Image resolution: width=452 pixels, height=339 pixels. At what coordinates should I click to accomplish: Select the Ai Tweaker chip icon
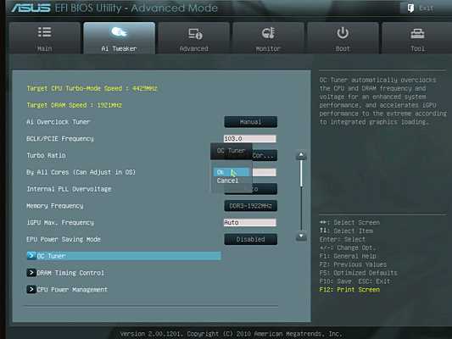pos(119,32)
